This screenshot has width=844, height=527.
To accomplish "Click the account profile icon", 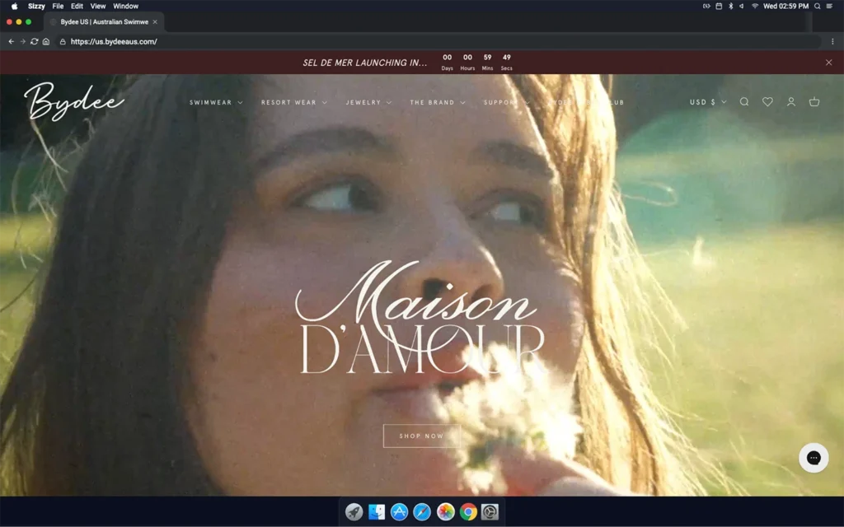I will click(x=791, y=102).
